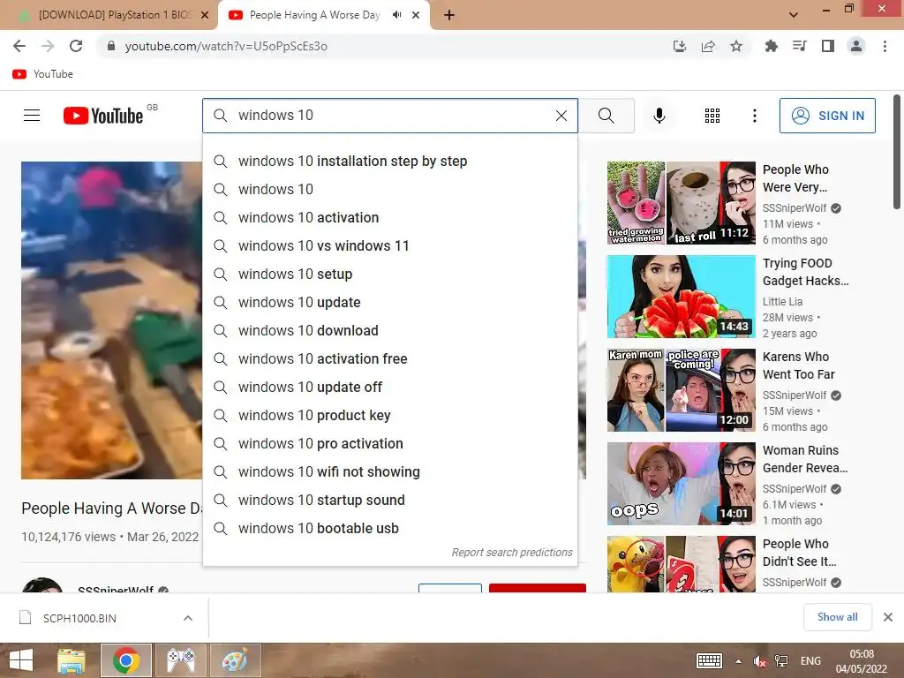Choose suggestion 'windows 10 installation step by step'
The width and height of the screenshot is (904, 678).
tap(389, 161)
